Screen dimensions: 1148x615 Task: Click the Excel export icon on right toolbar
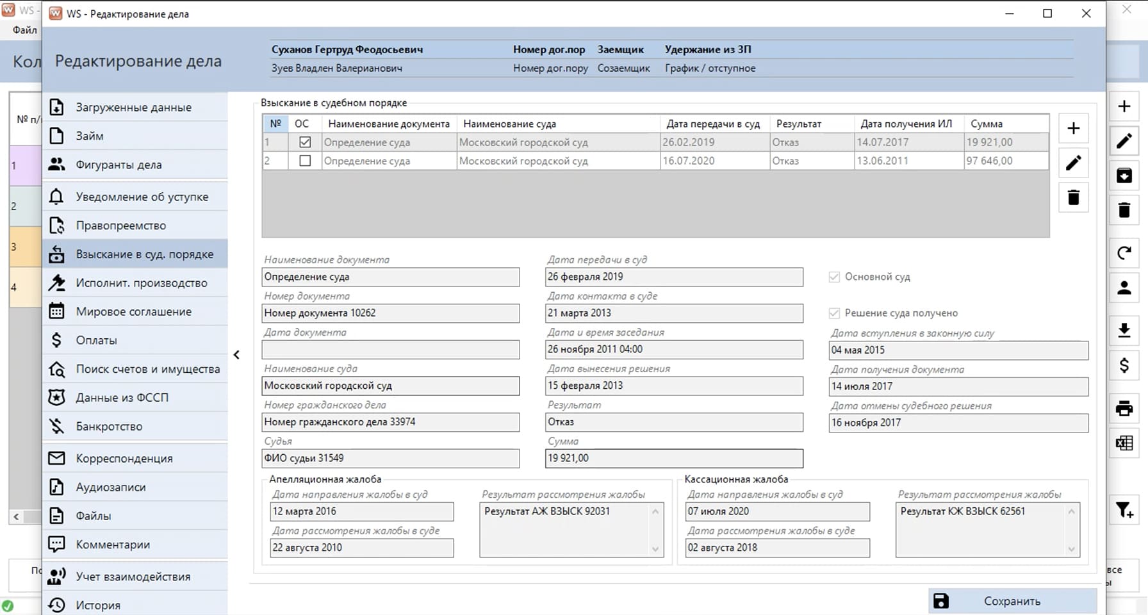click(1124, 443)
